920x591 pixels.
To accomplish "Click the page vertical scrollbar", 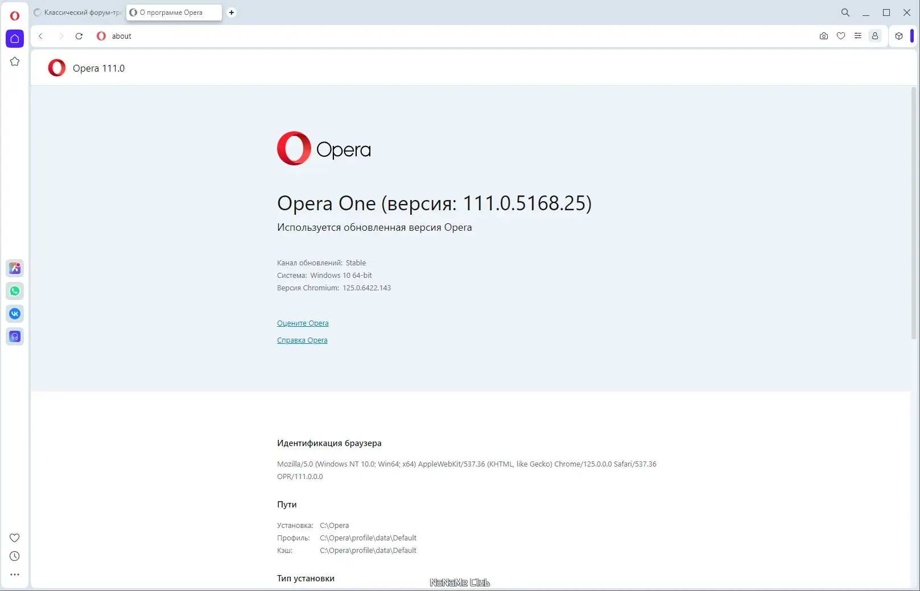I will pos(914,213).
